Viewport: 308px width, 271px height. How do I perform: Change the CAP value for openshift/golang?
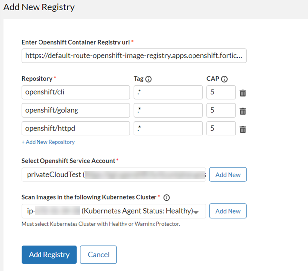[221, 110]
